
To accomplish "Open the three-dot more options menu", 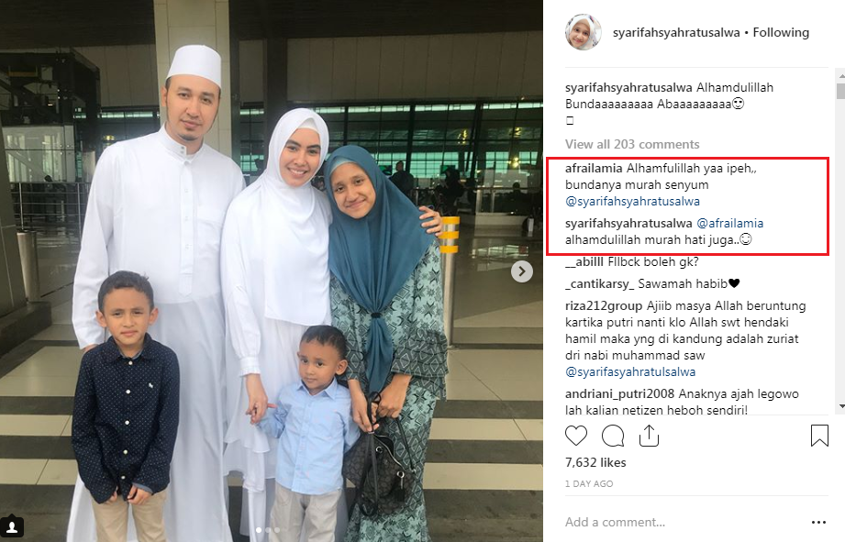I will coord(818,522).
